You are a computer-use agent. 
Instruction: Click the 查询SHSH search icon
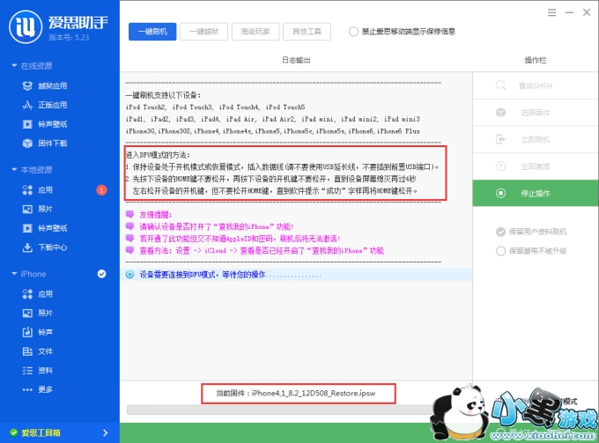click(500, 85)
